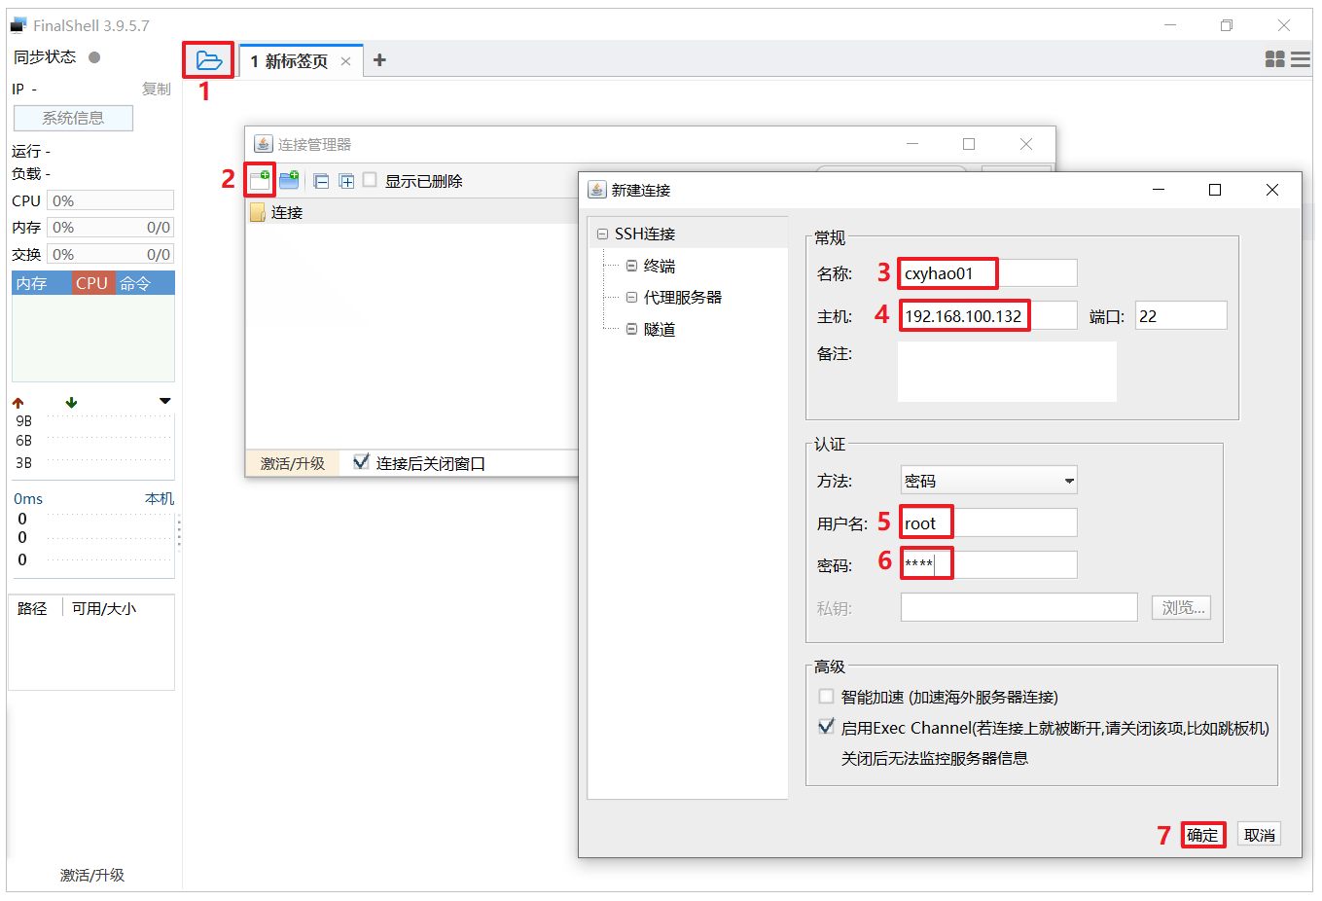Collapse the SSH连接 tree node
Image resolution: width=1322 pixels, height=901 pixels.
[602, 234]
